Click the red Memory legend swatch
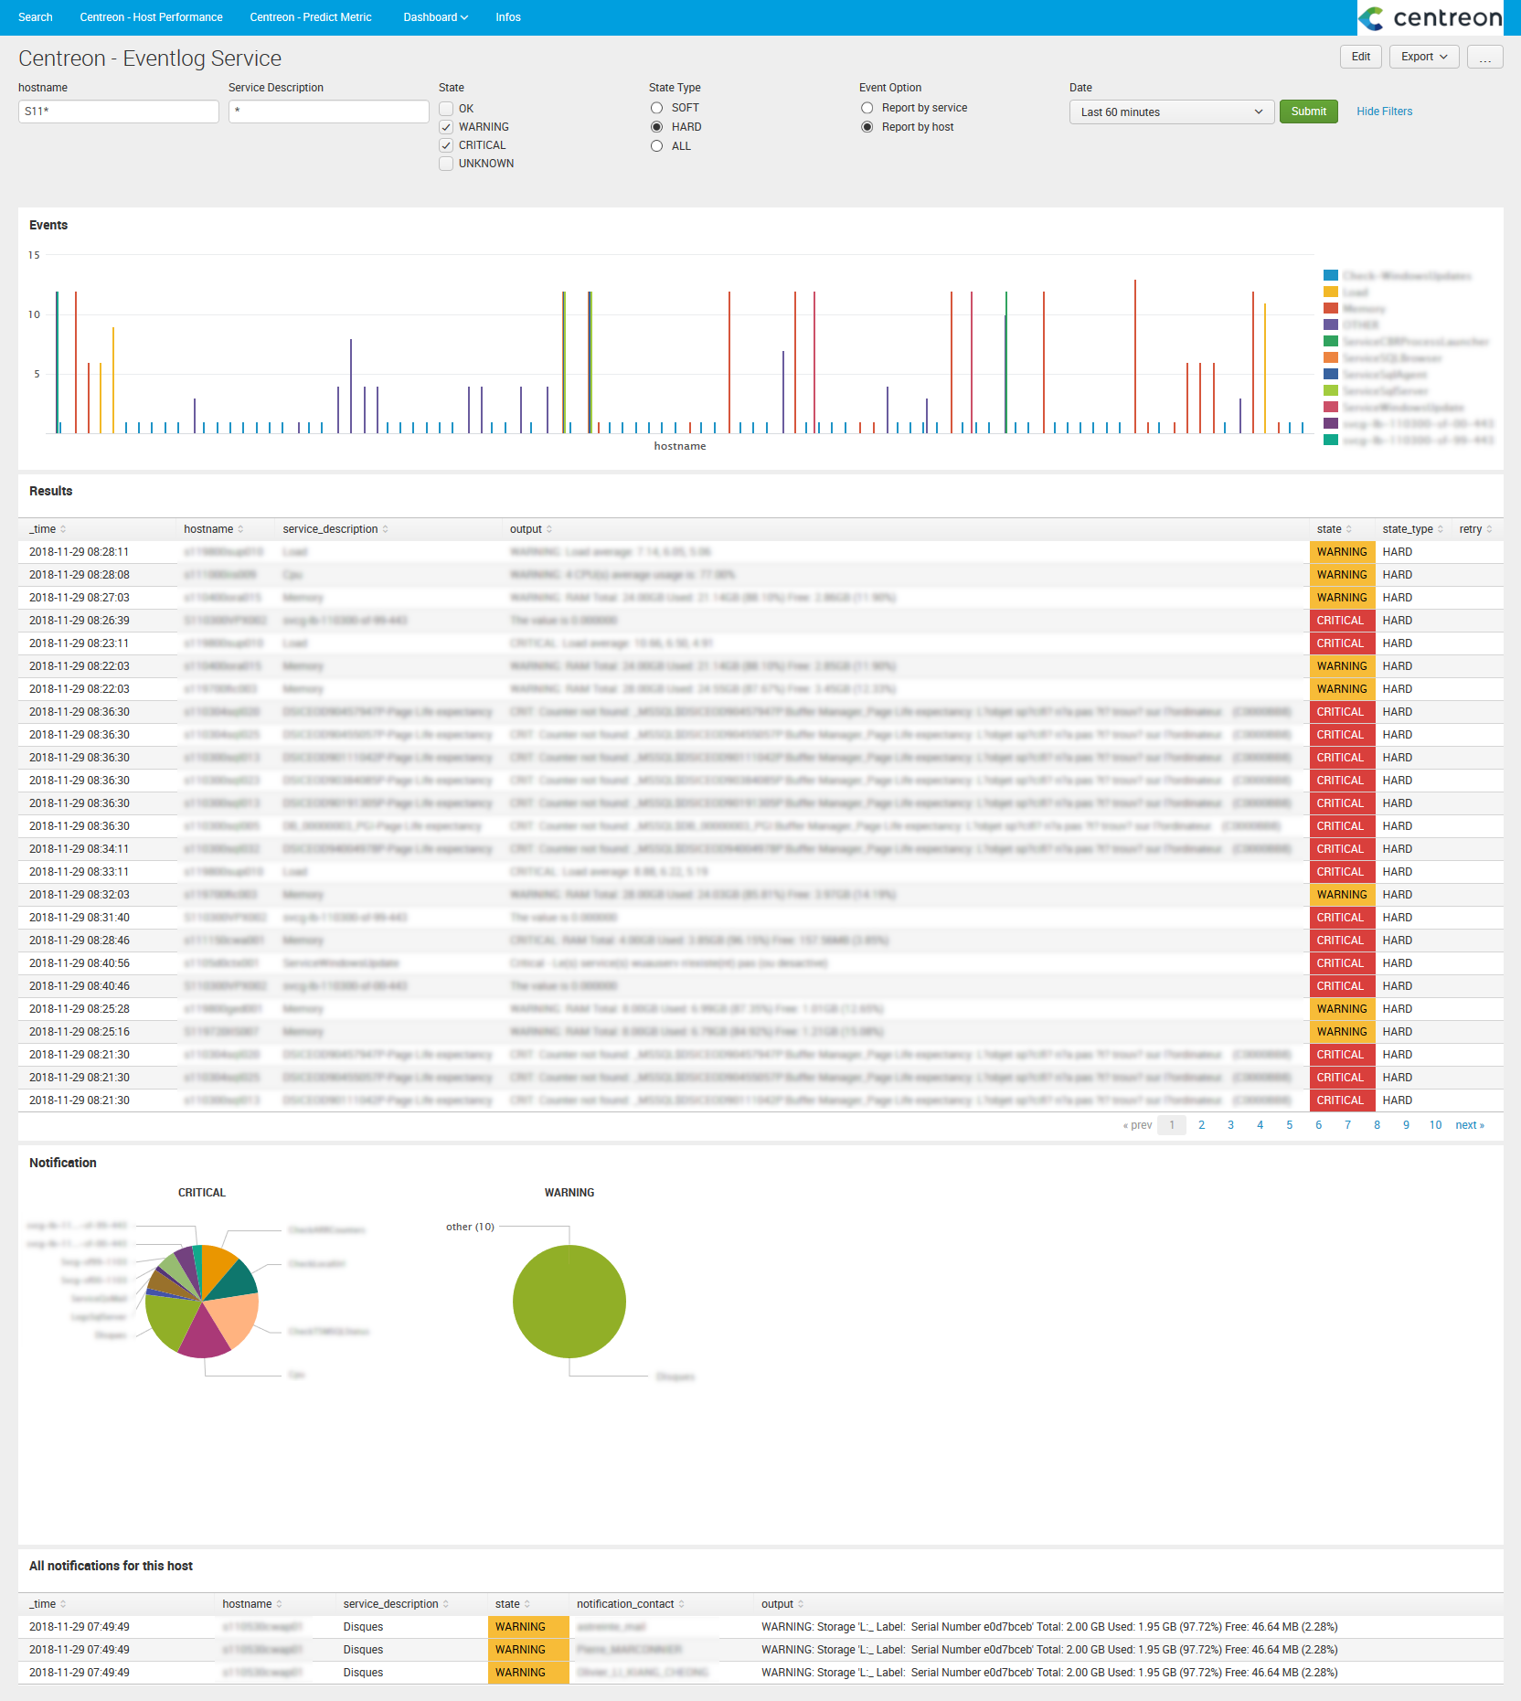This screenshot has width=1521, height=1701. pyautogui.click(x=1331, y=309)
